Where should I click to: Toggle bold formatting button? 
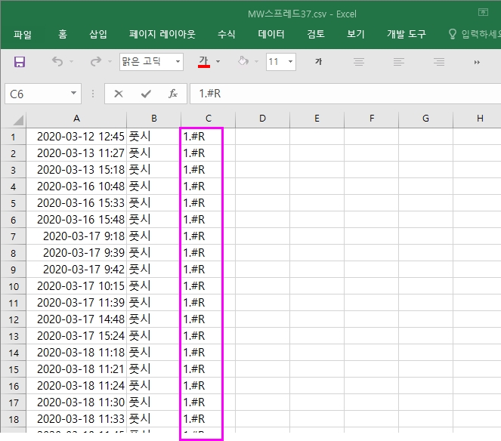[319, 62]
